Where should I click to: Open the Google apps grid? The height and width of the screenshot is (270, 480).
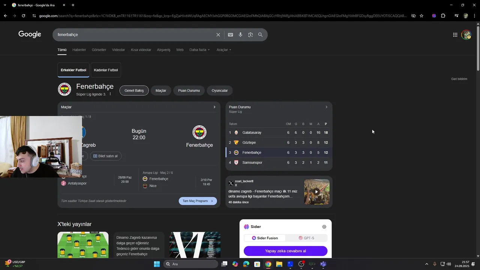(455, 34)
